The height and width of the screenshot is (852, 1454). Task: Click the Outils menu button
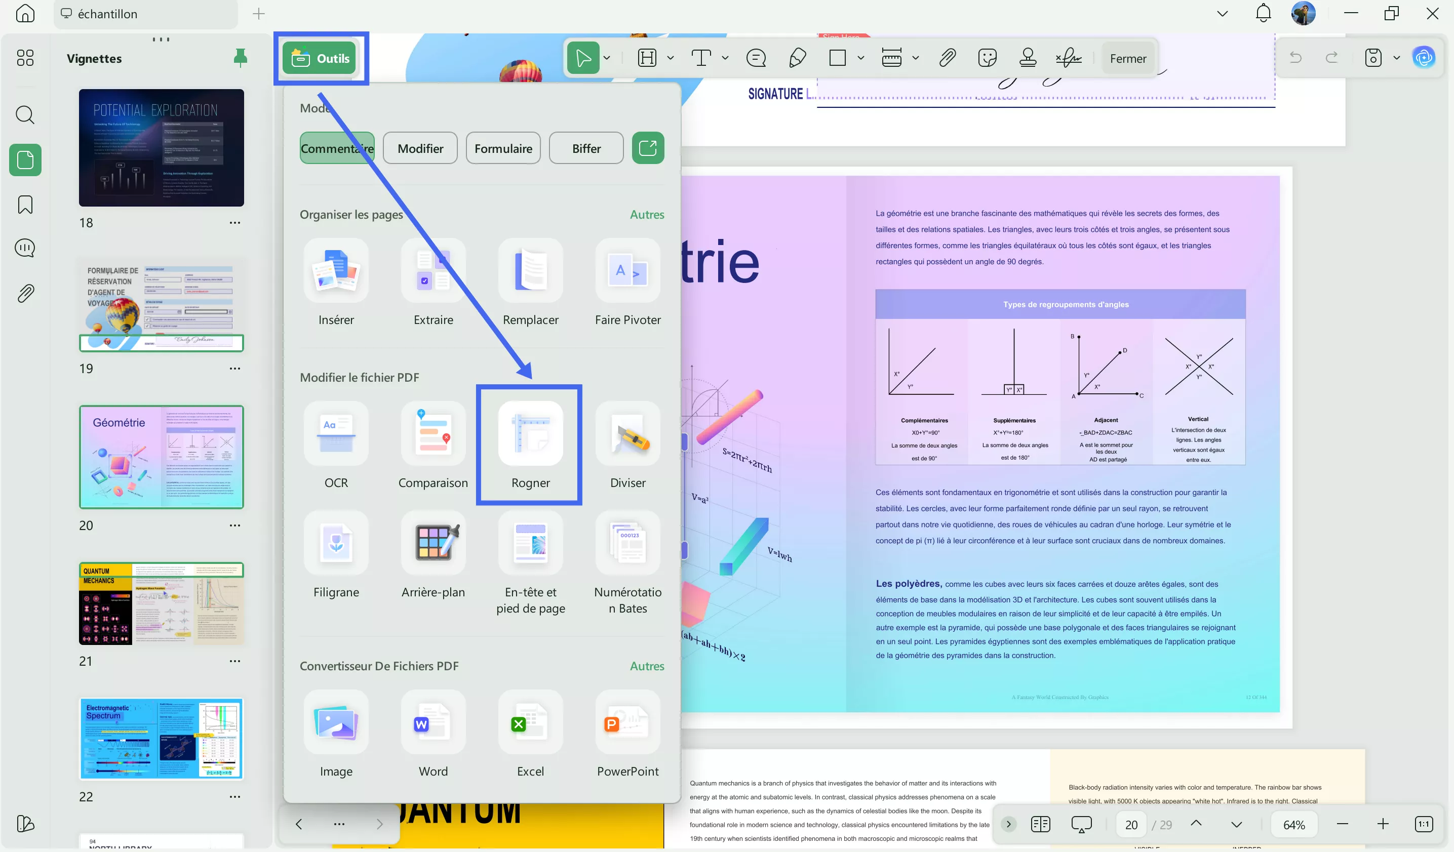pyautogui.click(x=321, y=58)
